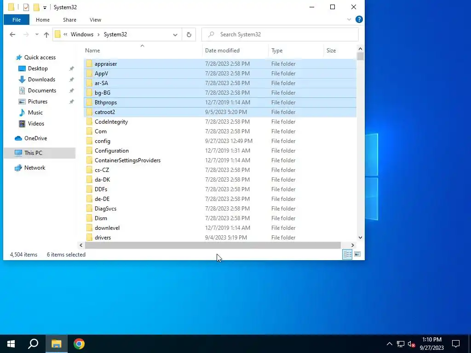471x353 pixels.
Task: Select Quick access in the navigation pane
Action: coord(40,57)
